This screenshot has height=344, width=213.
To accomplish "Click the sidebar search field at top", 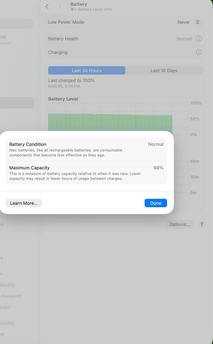I will point(17,24).
